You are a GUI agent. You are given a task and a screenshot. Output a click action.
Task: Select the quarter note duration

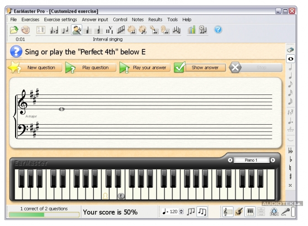290,75
